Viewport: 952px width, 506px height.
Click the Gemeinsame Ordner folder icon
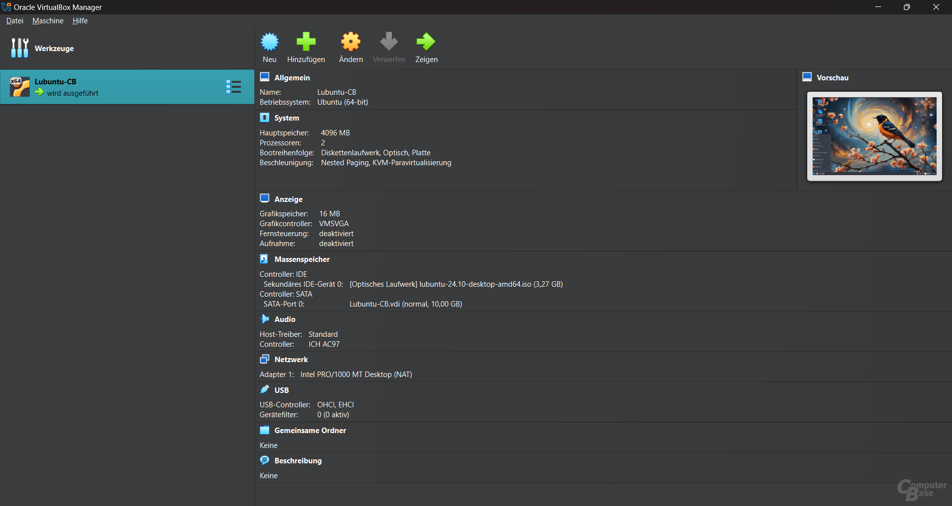coord(265,430)
